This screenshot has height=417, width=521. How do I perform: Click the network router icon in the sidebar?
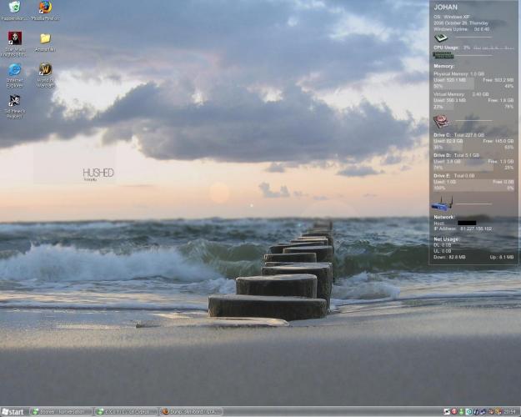(440, 204)
